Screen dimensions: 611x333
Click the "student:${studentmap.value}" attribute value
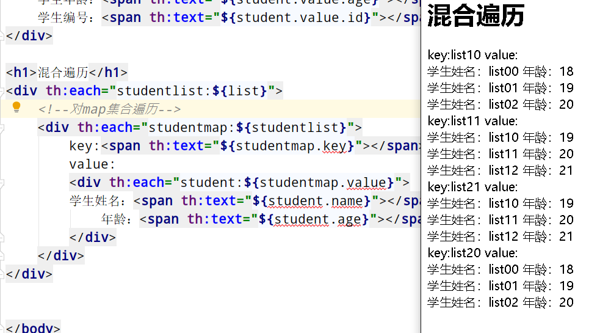coord(287,183)
